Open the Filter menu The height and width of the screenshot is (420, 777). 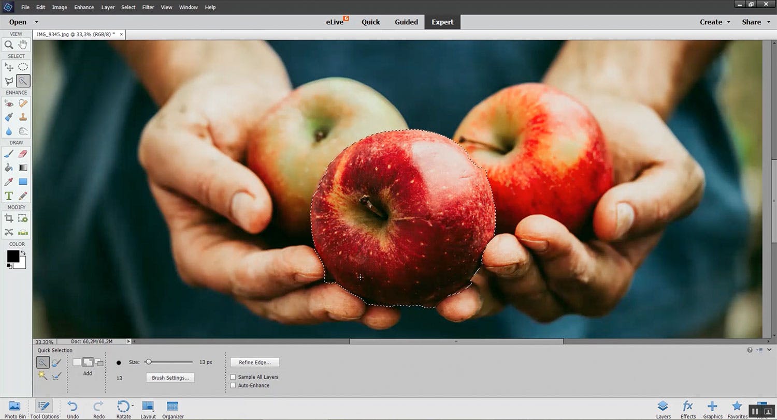tap(148, 7)
